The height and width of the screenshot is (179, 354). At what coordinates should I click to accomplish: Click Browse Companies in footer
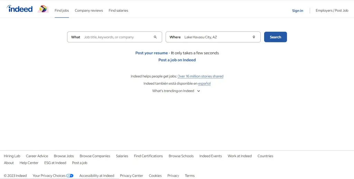pyautogui.click(x=95, y=156)
